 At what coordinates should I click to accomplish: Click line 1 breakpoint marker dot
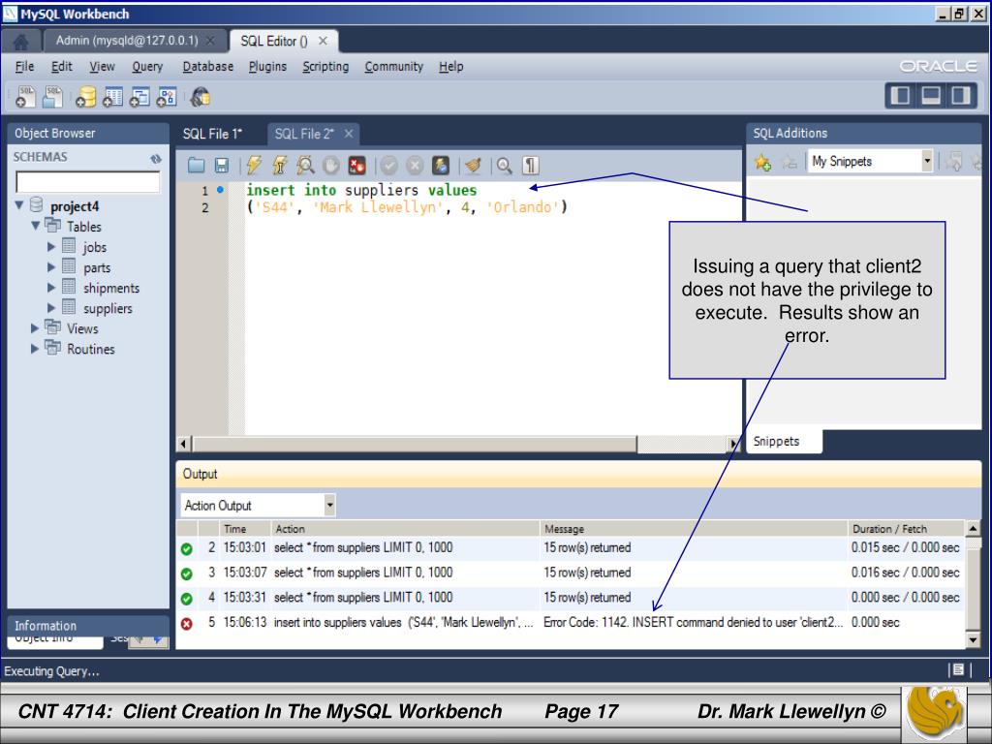pyautogui.click(x=220, y=189)
